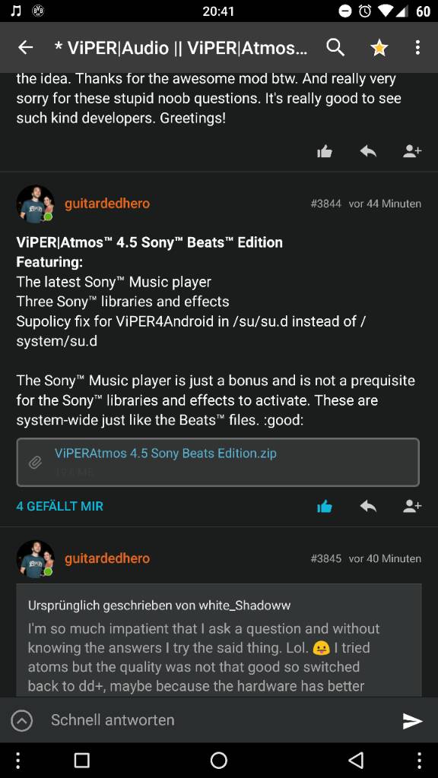Unlike post #3844 with blue thumbs-up
Viewport: 438px width, 778px height.
(324, 507)
